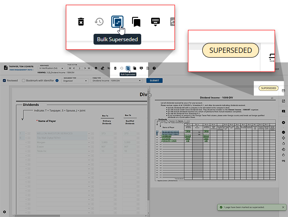Click ordinary dividends value 13 for Tesla
This screenshot has height=217, width=288.
pyautogui.click(x=107, y=151)
